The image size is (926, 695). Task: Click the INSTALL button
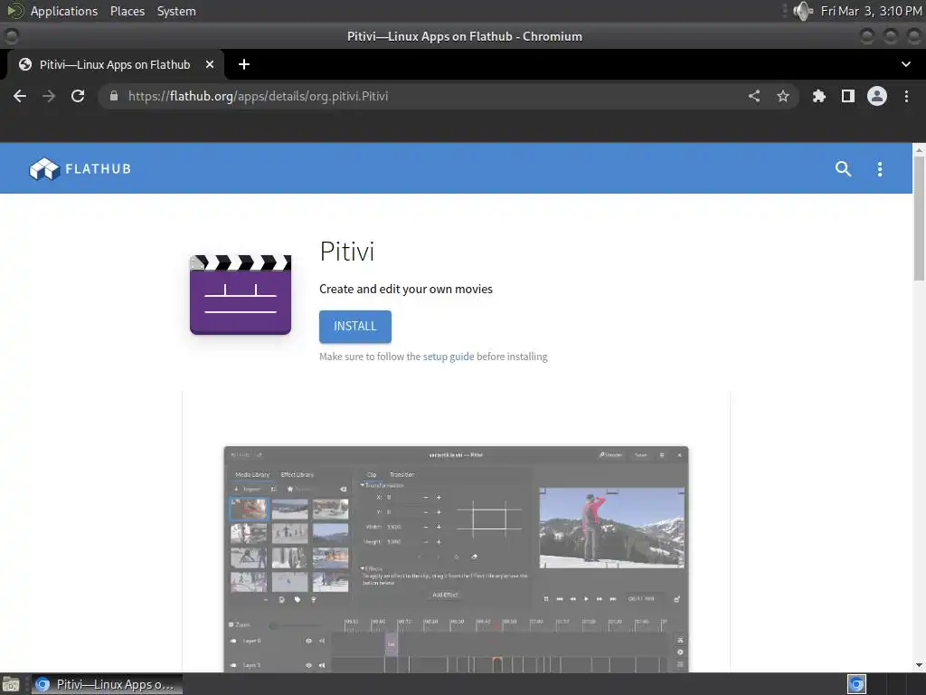point(354,326)
